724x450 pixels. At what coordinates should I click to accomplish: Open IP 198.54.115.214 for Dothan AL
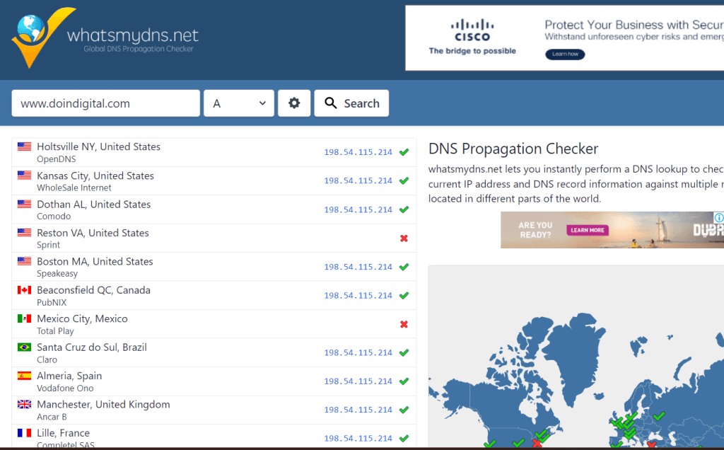click(358, 209)
